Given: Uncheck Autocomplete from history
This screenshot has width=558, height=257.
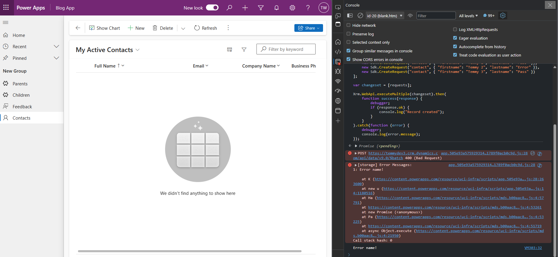Looking at the screenshot, I should click(x=455, y=47).
